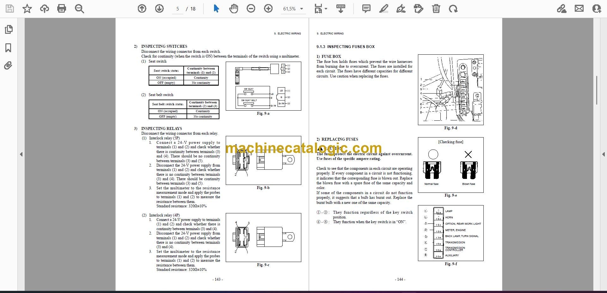607x293 pixels.
Task: Activate the hand pan tool
Action: click(234, 9)
